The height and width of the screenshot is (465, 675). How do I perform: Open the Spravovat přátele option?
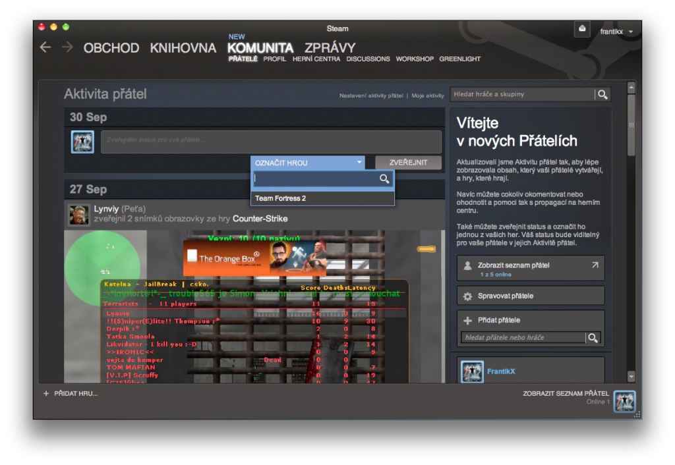tap(530, 296)
